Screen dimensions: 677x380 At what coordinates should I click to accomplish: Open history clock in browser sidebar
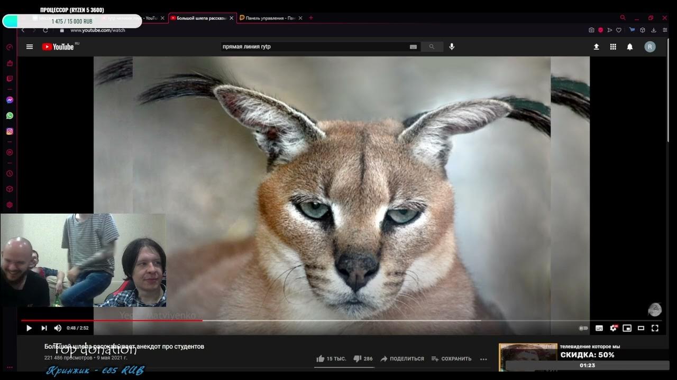pos(10,174)
